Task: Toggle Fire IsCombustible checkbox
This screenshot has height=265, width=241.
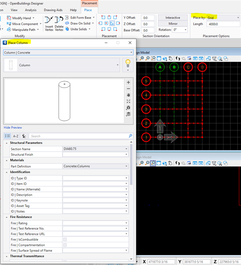Action: pyautogui.click(x=65, y=239)
